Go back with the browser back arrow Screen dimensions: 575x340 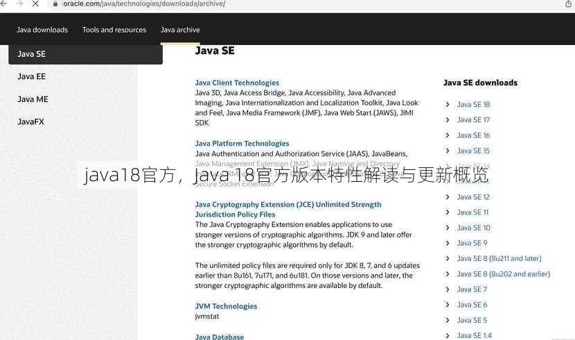[x=3, y=3]
